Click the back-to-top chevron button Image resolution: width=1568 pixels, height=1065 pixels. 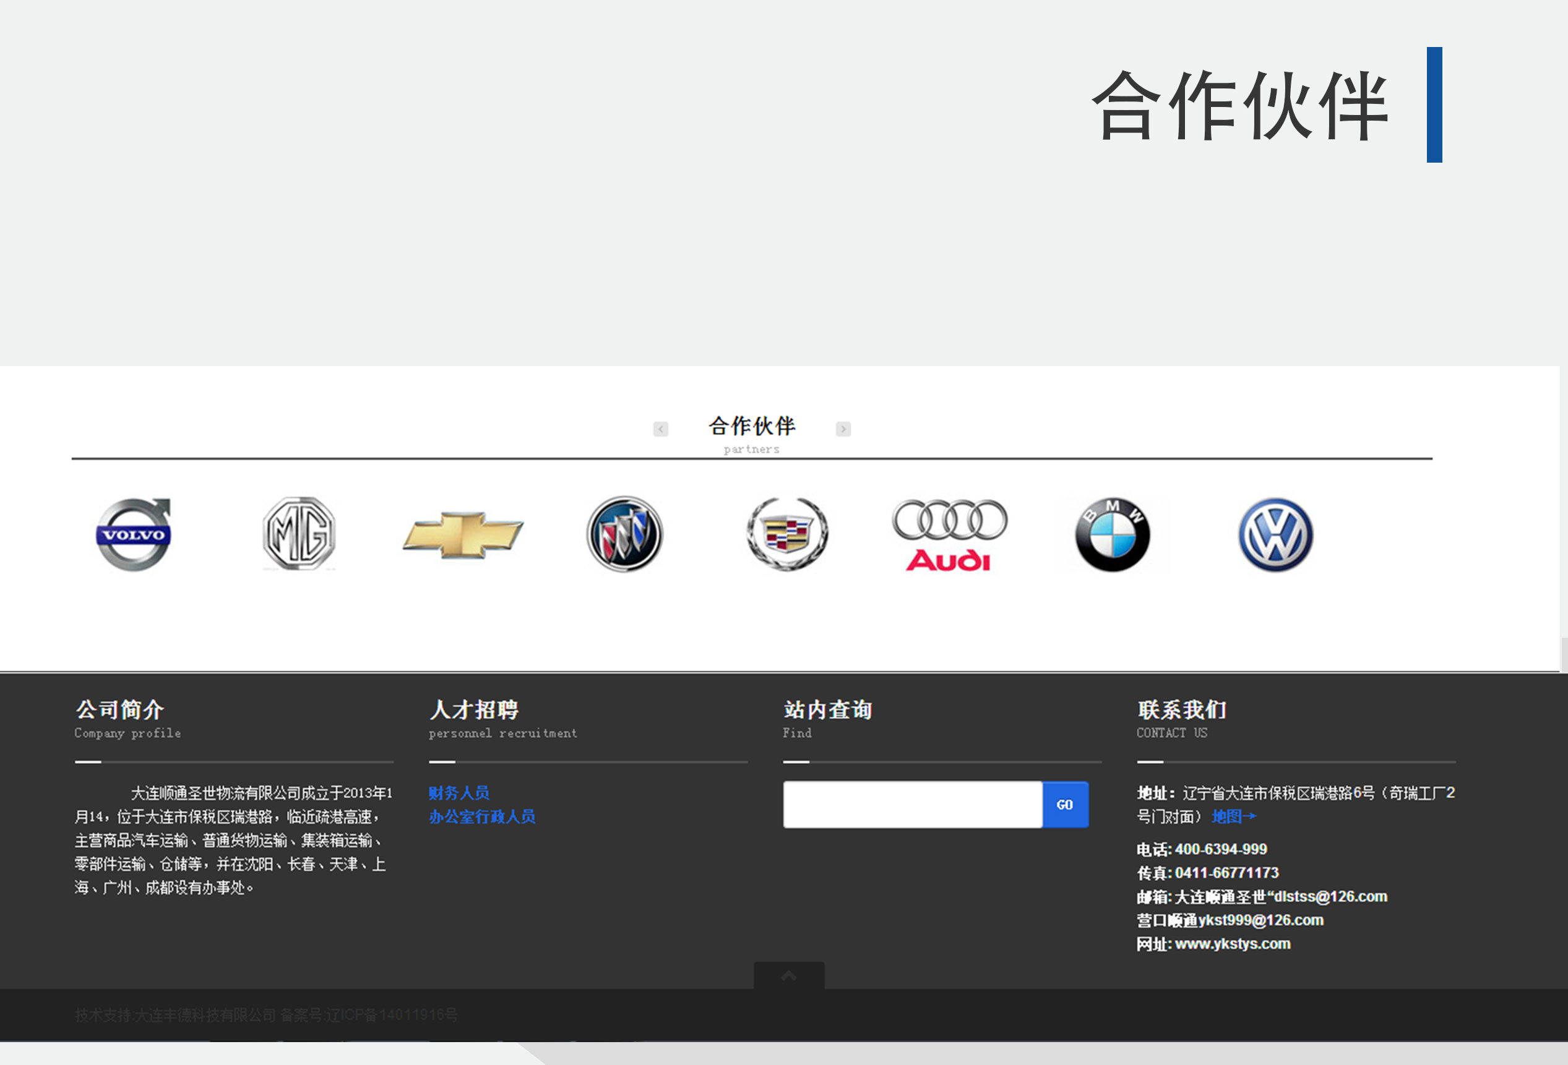coord(789,975)
